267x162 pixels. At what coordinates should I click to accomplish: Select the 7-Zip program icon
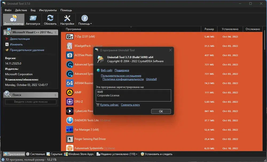[x=70, y=37]
